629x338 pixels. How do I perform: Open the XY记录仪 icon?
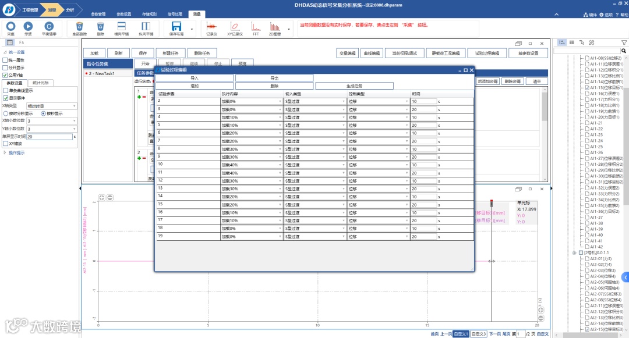coord(235,26)
